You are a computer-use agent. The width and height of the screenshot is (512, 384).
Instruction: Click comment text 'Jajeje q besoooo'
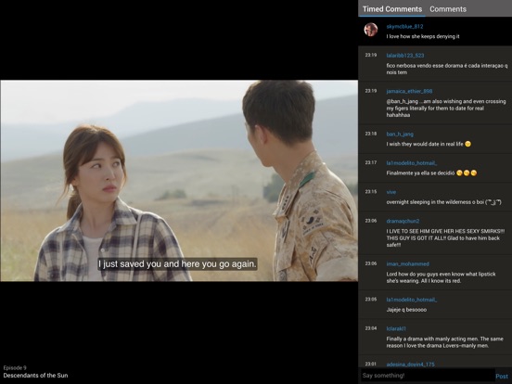click(x=406, y=310)
